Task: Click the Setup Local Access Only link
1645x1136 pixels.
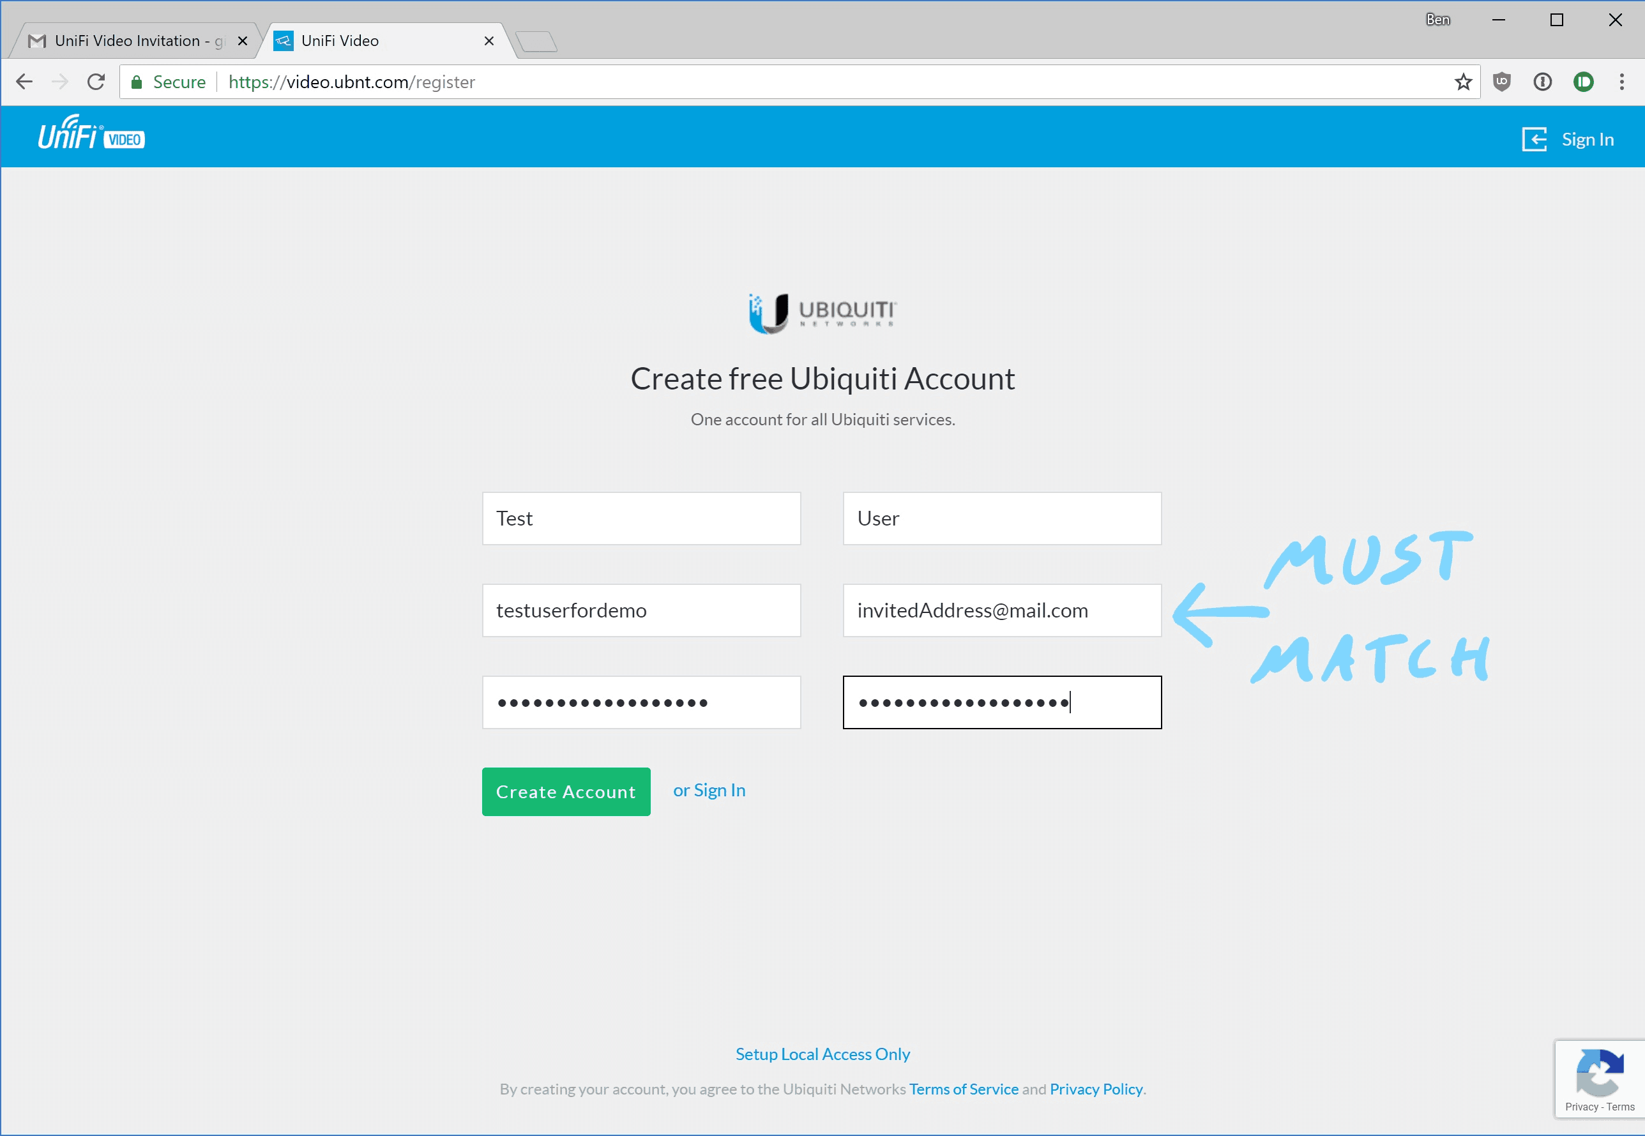Action: (821, 1054)
